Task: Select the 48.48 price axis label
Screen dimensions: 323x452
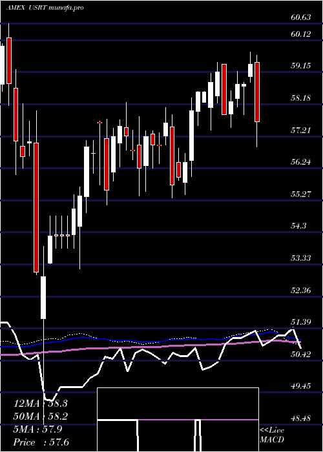Action: pyautogui.click(x=301, y=418)
